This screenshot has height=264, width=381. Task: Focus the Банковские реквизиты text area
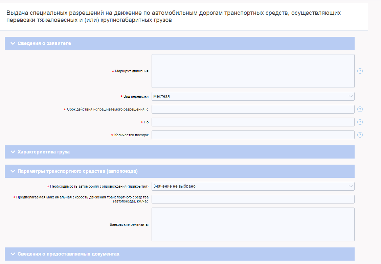[253, 224]
